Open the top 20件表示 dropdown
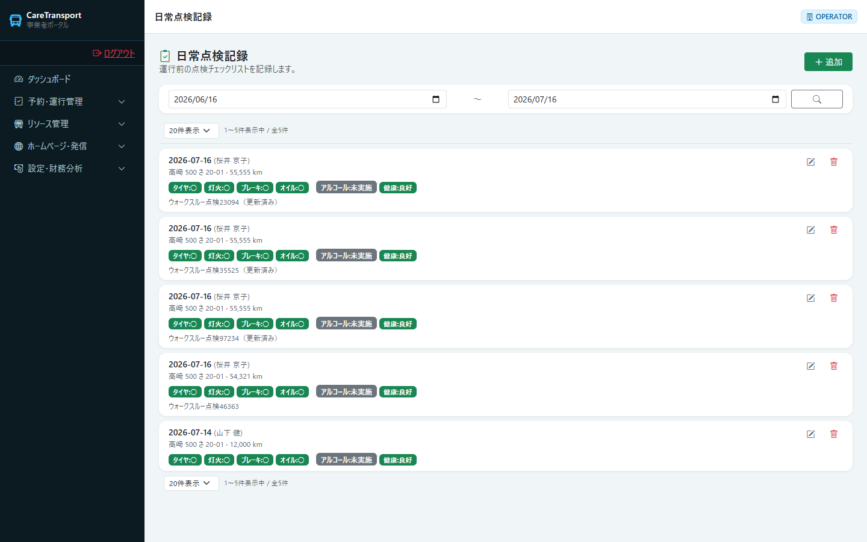Image resolution: width=867 pixels, height=542 pixels. pos(191,131)
